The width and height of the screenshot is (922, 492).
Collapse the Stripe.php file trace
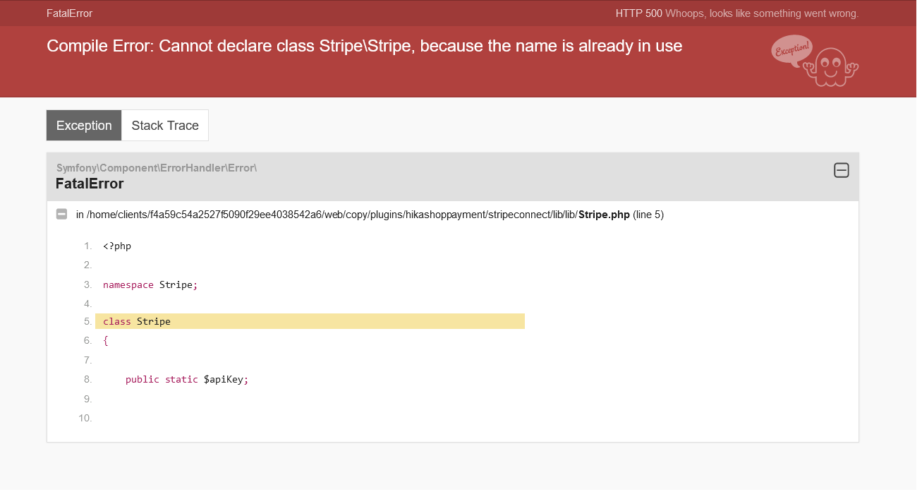(x=61, y=215)
